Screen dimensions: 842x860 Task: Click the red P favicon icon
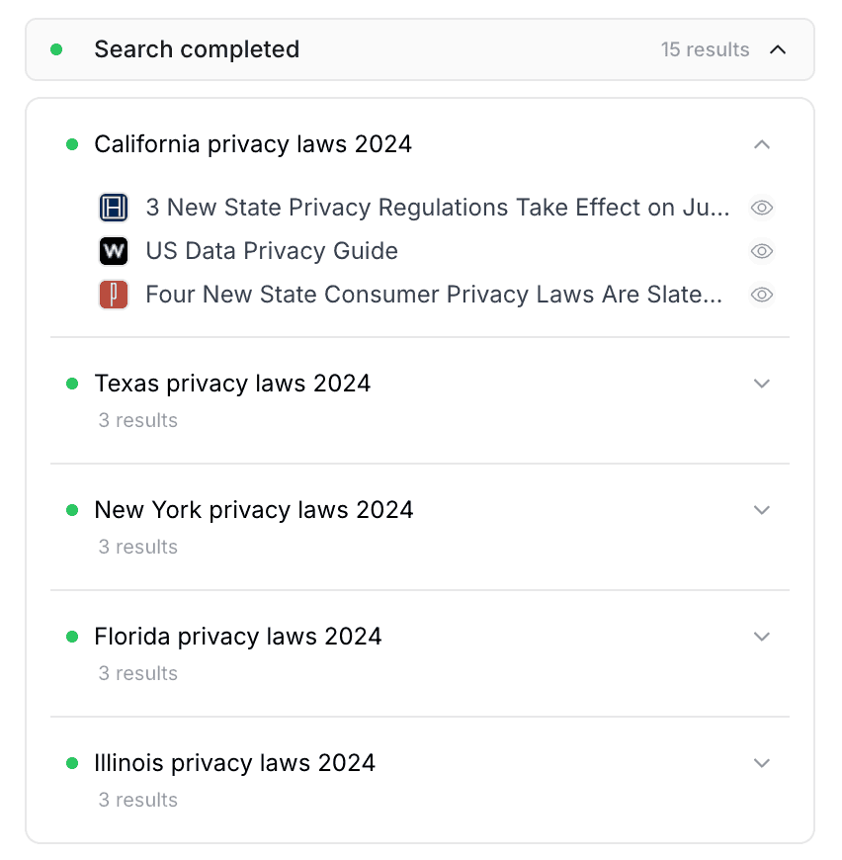pyautogui.click(x=114, y=295)
